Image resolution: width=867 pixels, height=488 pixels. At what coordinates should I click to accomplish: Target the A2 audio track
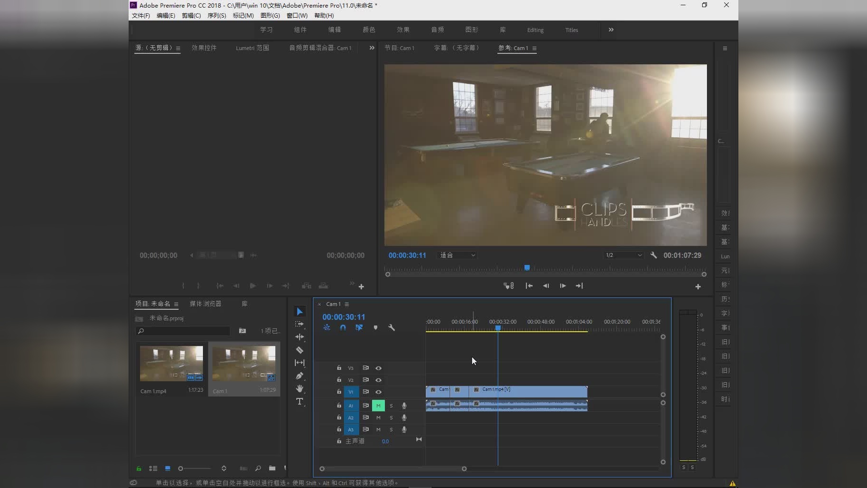(x=351, y=417)
